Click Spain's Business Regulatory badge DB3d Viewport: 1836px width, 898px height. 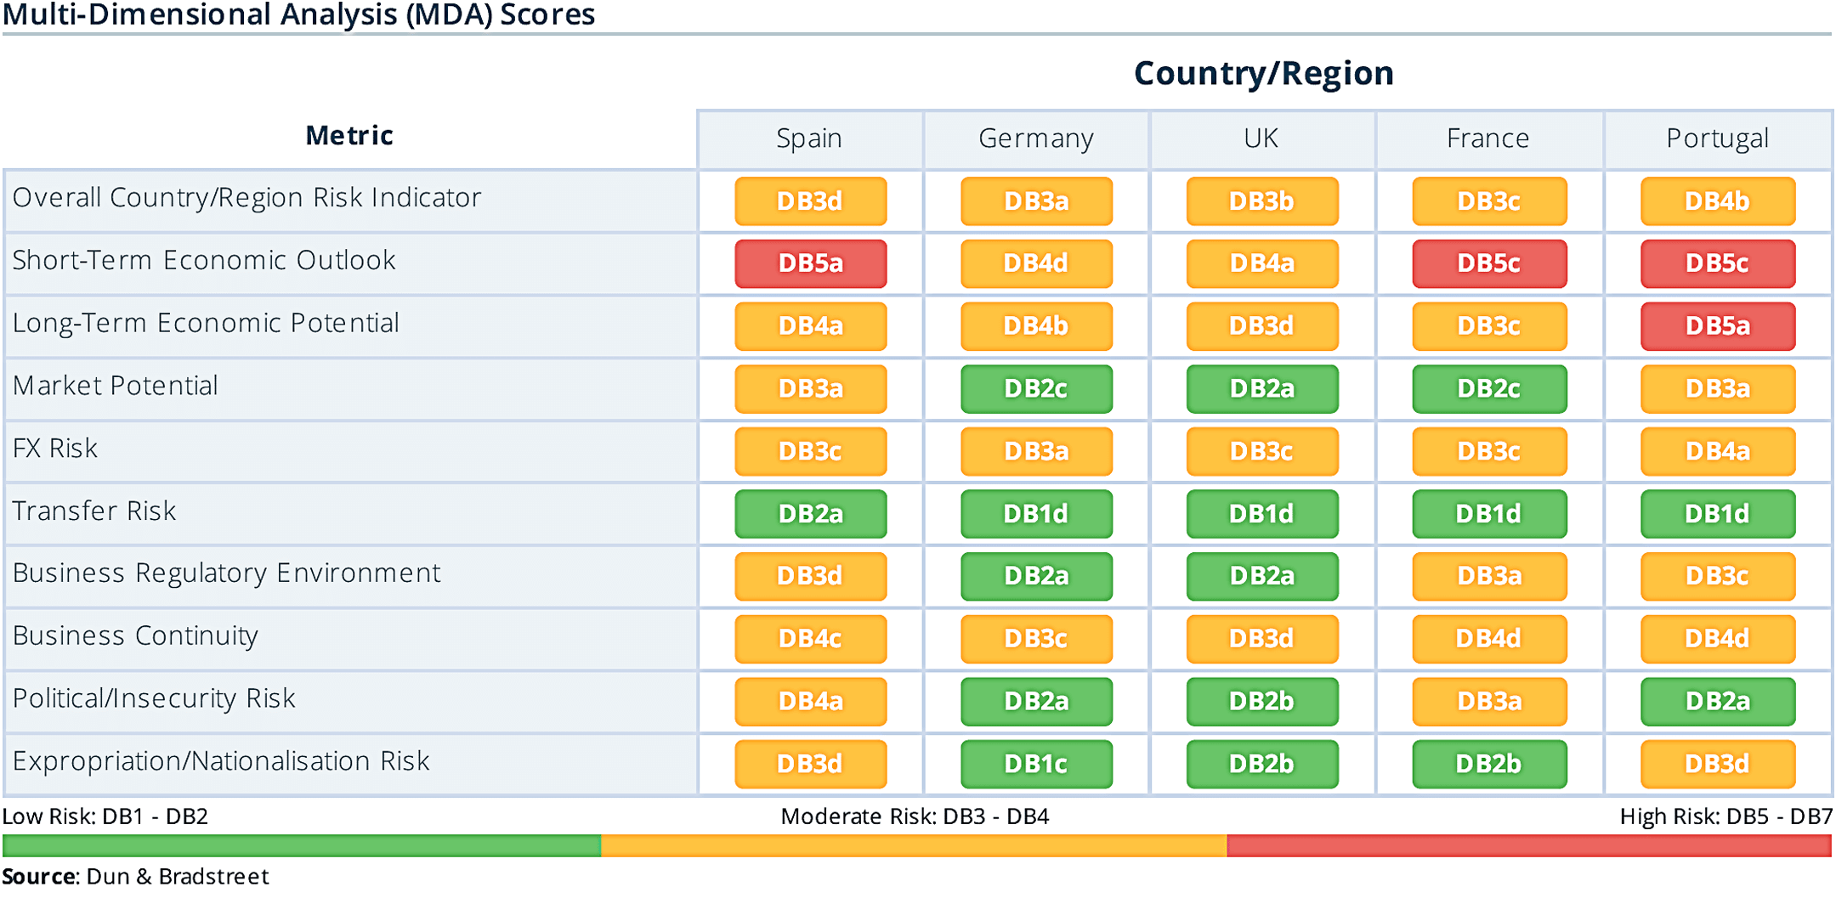tap(811, 576)
